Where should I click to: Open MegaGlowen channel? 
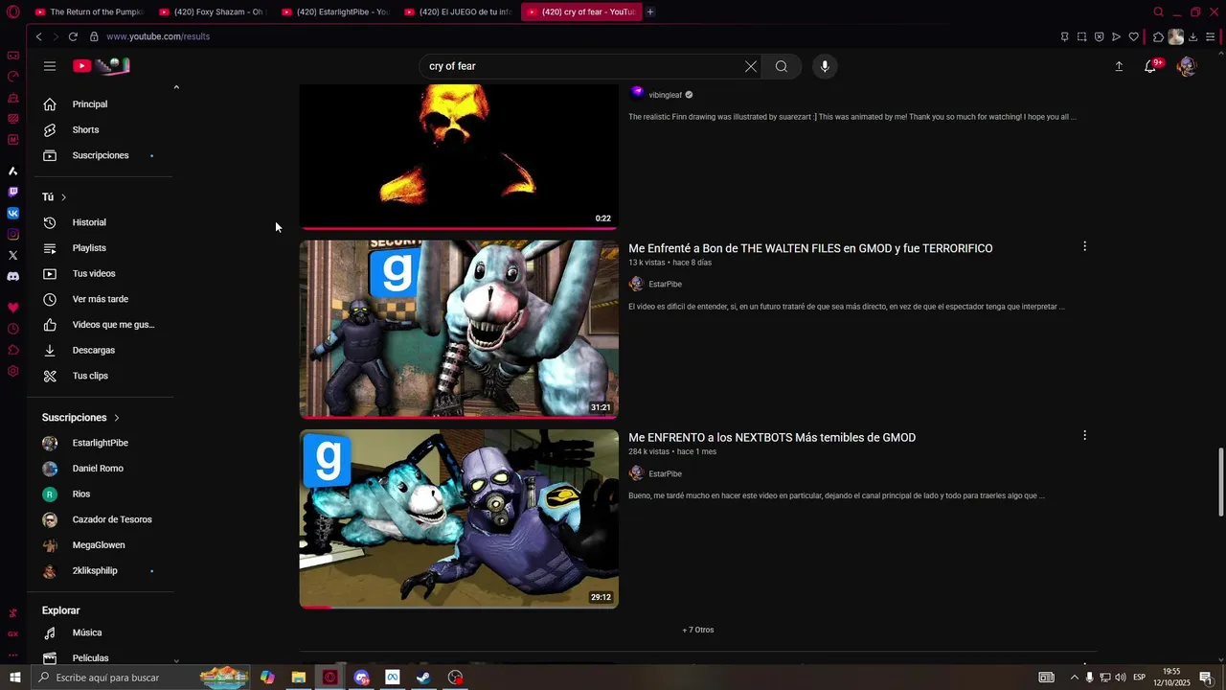101,545
